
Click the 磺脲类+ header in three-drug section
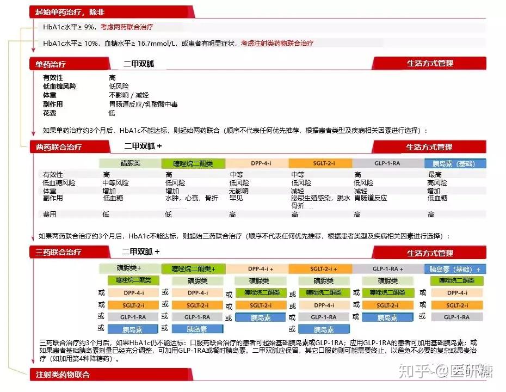(x=130, y=268)
